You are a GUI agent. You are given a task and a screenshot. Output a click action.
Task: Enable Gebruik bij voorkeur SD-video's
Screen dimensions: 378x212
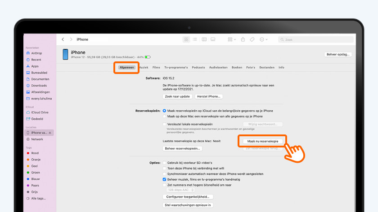pyautogui.click(x=164, y=163)
